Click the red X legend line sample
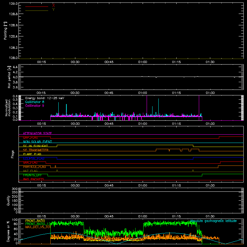The height and width of the screenshot is (247, 247). pyautogui.click(x=37, y=6)
